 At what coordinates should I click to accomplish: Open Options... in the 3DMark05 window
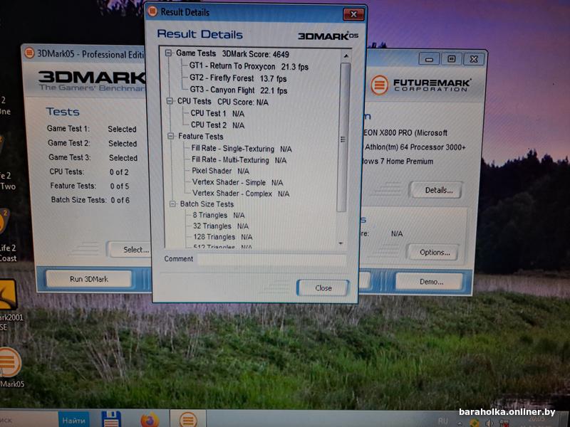(432, 252)
